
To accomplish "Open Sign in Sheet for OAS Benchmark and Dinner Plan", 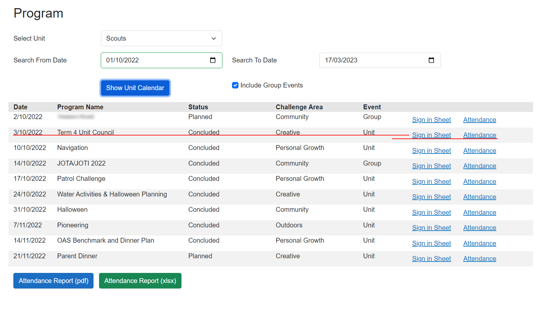I will (431, 243).
